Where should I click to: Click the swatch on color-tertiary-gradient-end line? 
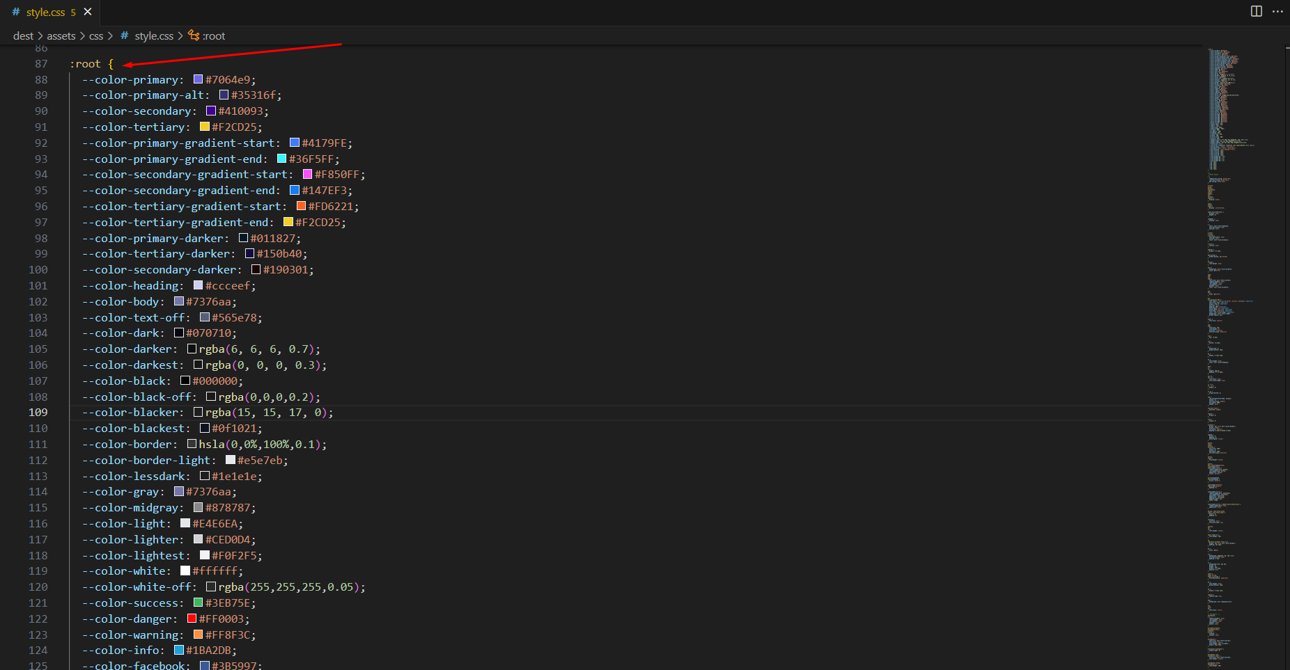click(288, 222)
